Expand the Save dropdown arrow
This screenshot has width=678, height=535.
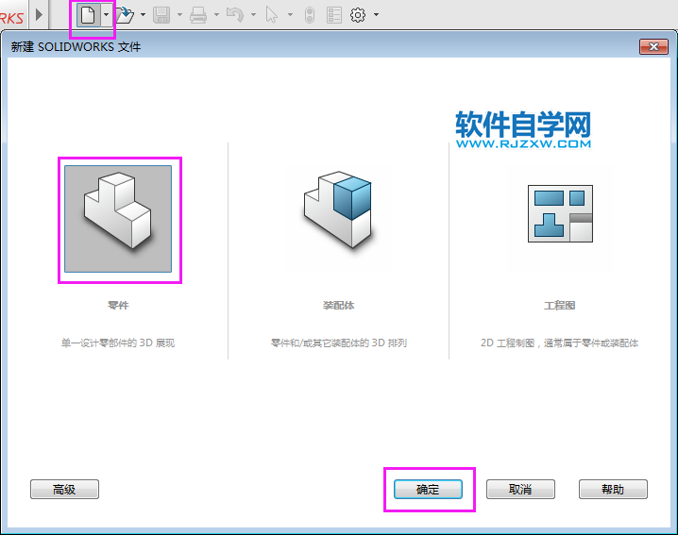(x=179, y=15)
